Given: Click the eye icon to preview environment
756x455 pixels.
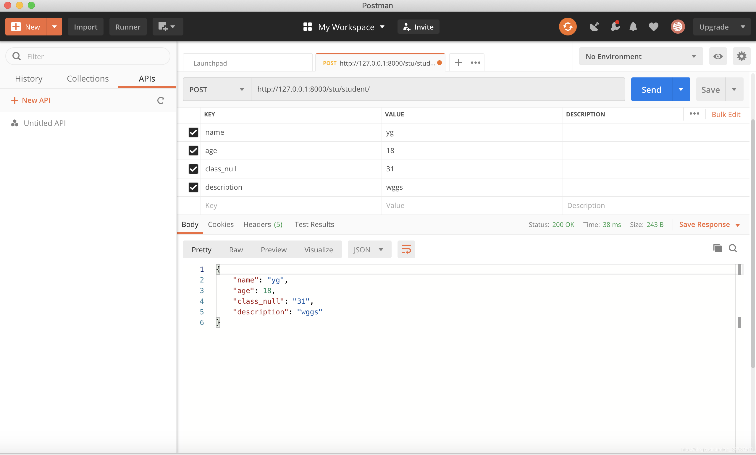Looking at the screenshot, I should (x=718, y=56).
